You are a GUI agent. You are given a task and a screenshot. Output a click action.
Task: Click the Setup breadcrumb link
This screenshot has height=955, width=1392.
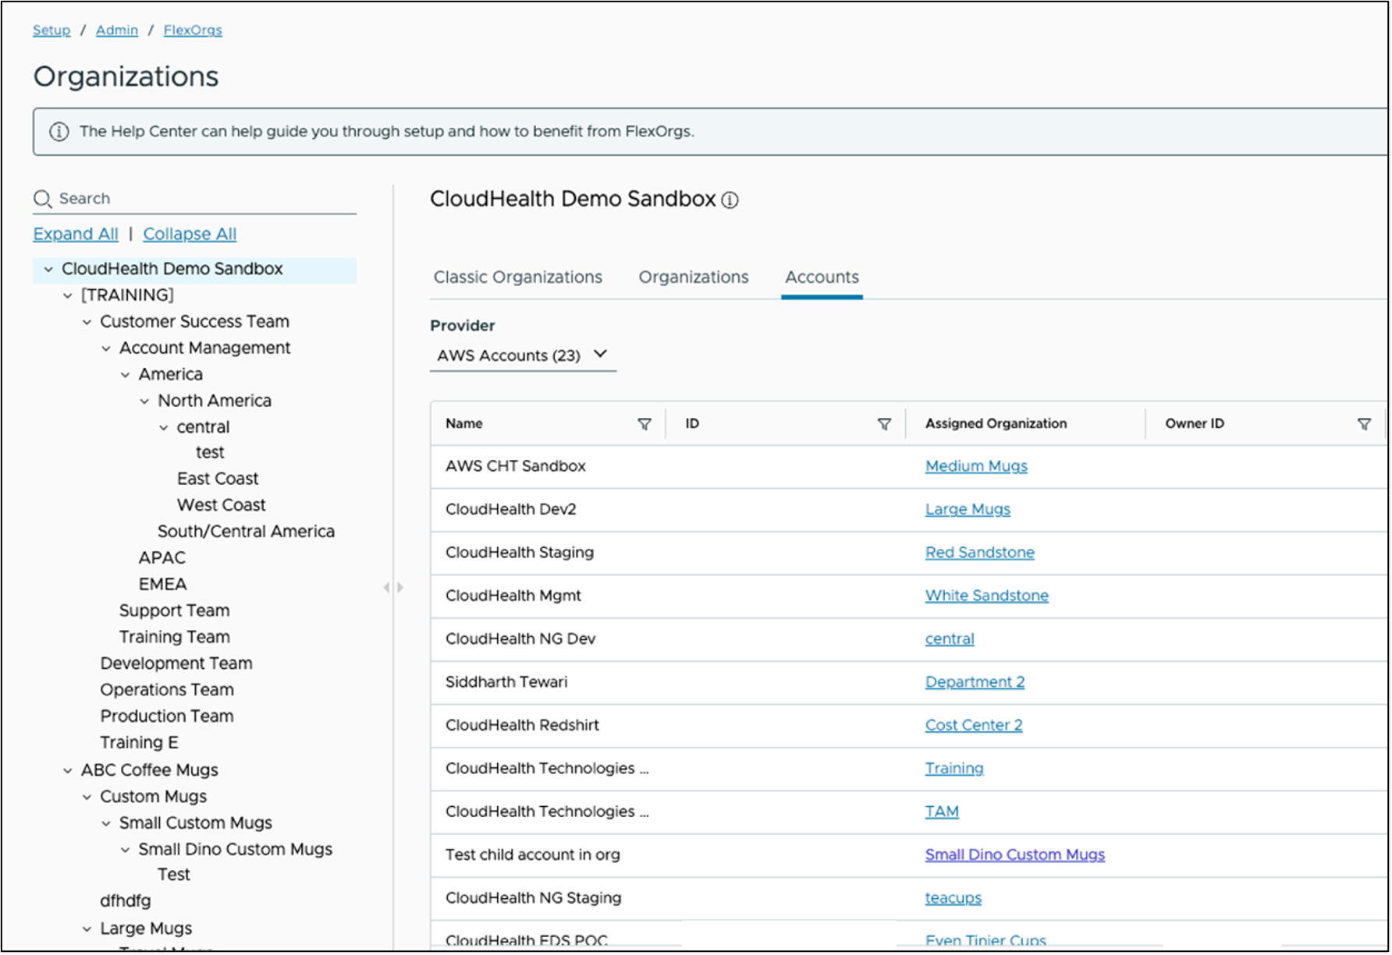(x=51, y=30)
